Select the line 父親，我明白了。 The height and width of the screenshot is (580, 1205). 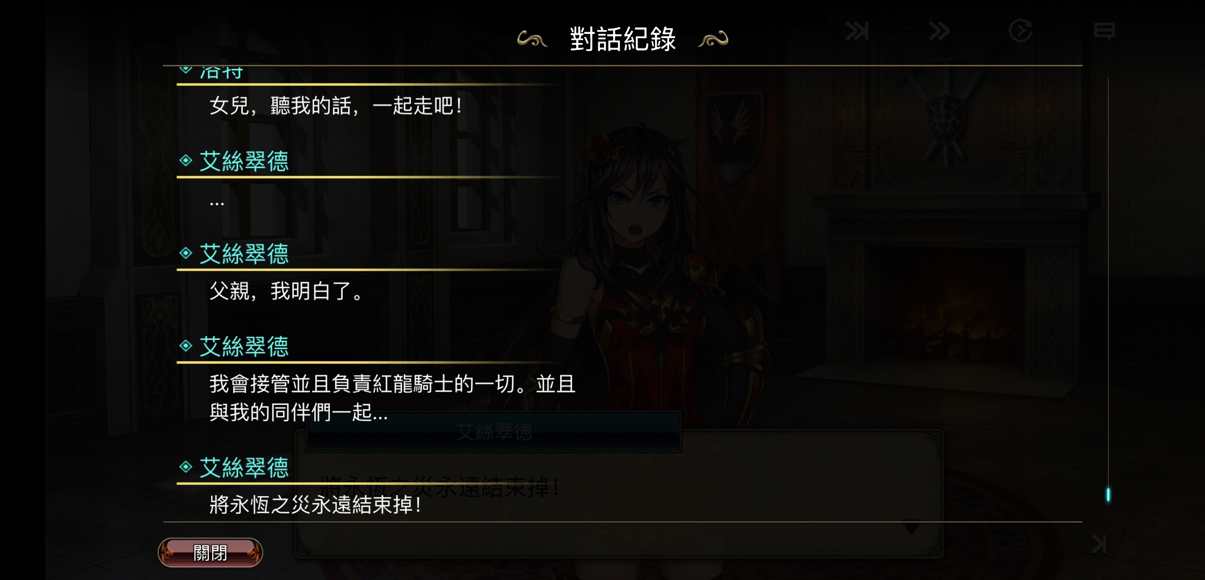point(287,291)
